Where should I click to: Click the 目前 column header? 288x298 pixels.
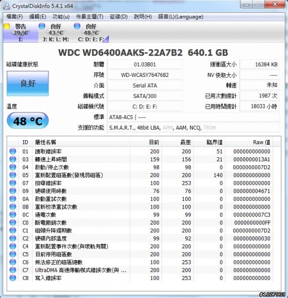point(146,142)
